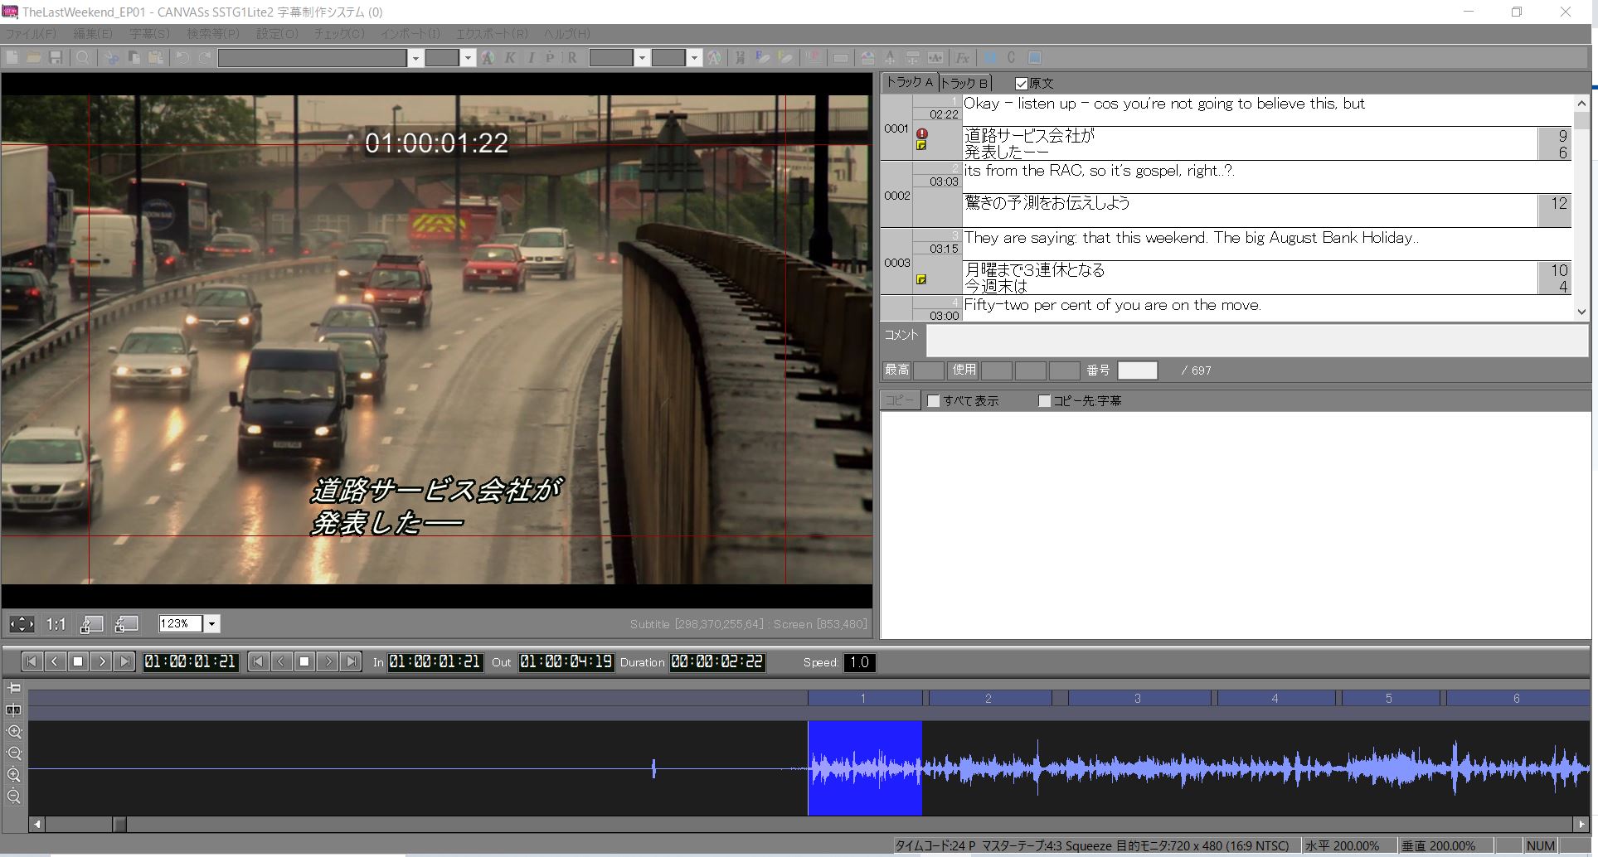Set the preview to 1:1 scale

(x=56, y=624)
